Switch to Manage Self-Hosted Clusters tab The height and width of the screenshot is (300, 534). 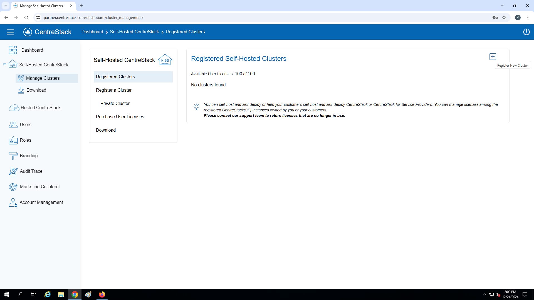tap(41, 6)
